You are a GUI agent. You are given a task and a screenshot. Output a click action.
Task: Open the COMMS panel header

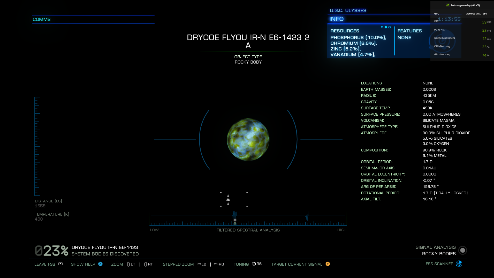tap(42, 19)
